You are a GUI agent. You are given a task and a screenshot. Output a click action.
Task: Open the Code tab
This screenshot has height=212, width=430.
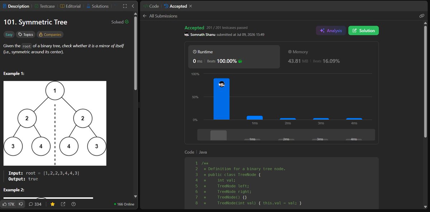(x=151, y=6)
